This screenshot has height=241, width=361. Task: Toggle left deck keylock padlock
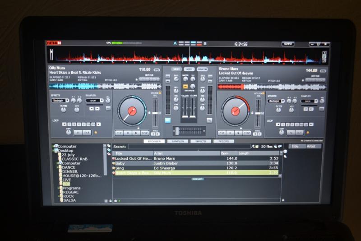pyautogui.click(x=160, y=93)
